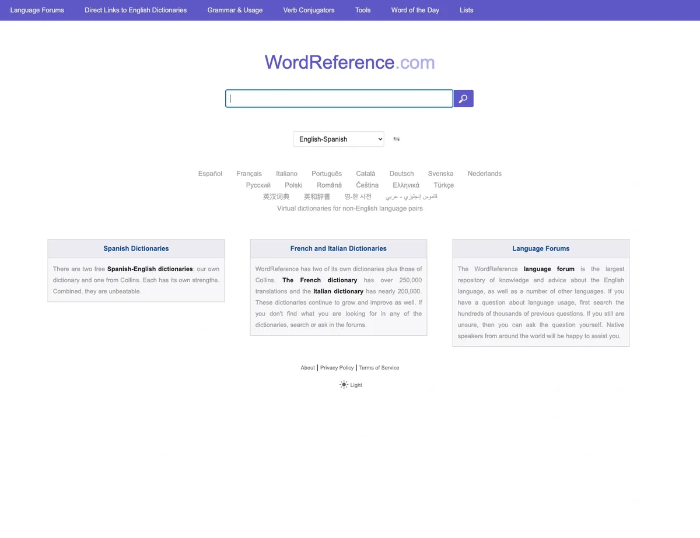
Task: Select the Arabic dictionary link
Action: click(411, 197)
